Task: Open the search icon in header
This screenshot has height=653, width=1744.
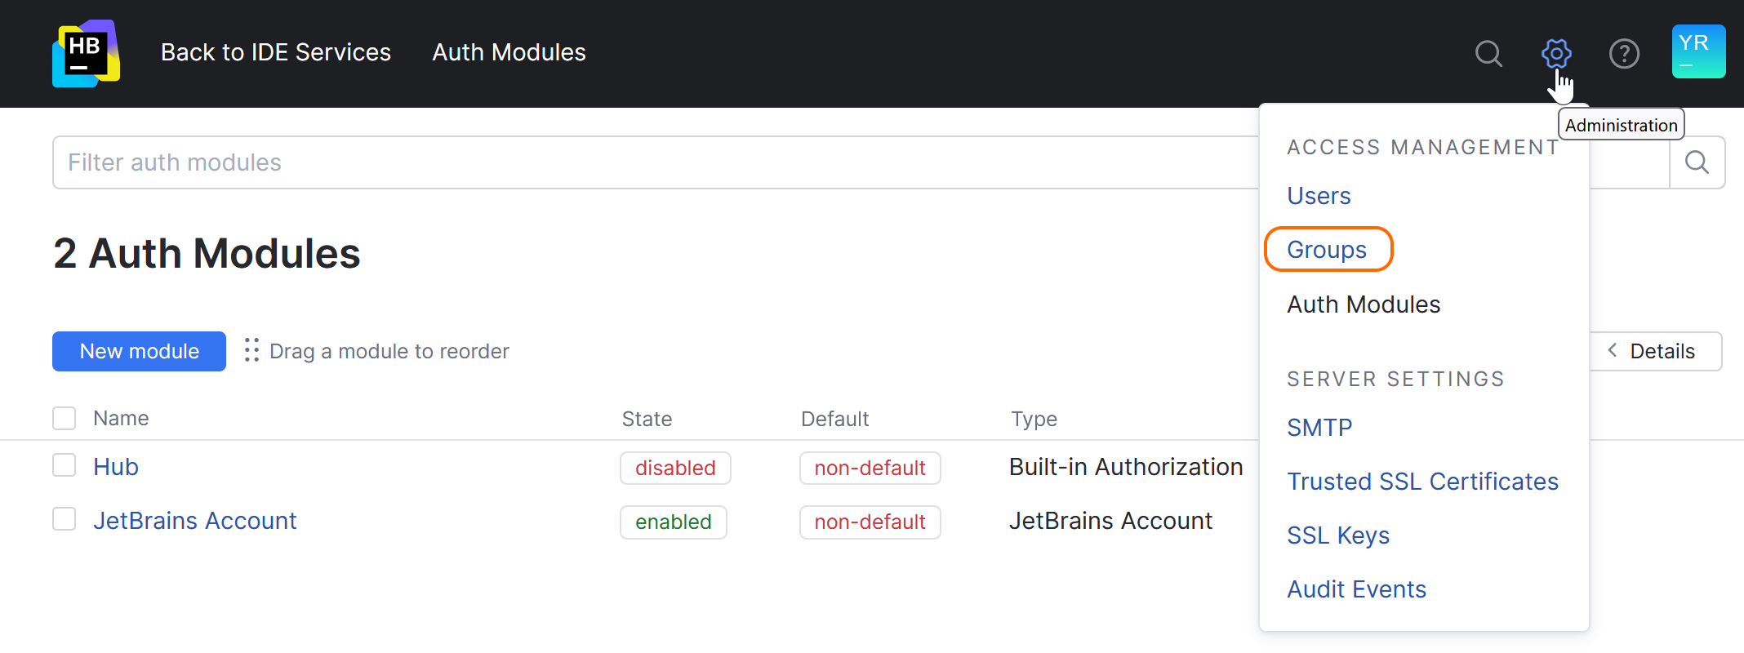Action: pos(1488,53)
